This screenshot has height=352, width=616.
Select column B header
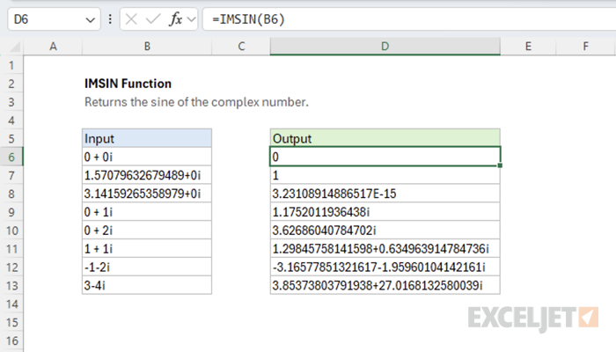pos(147,47)
